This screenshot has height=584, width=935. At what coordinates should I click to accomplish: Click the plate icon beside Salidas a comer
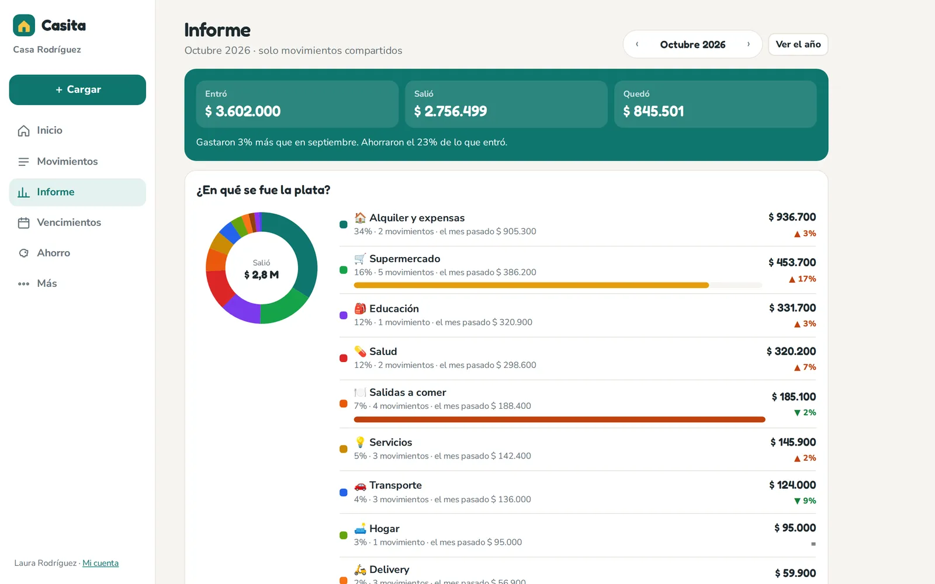361,392
